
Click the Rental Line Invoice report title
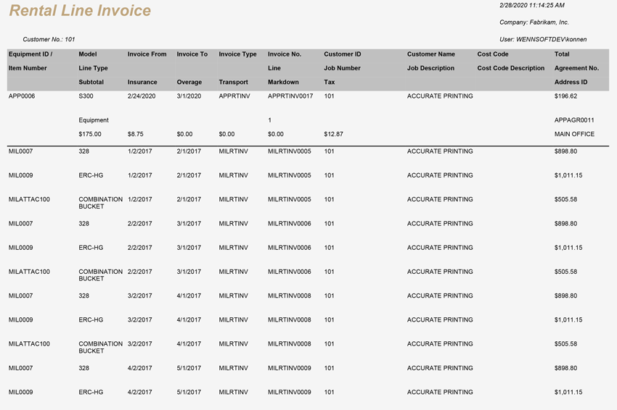80,11
